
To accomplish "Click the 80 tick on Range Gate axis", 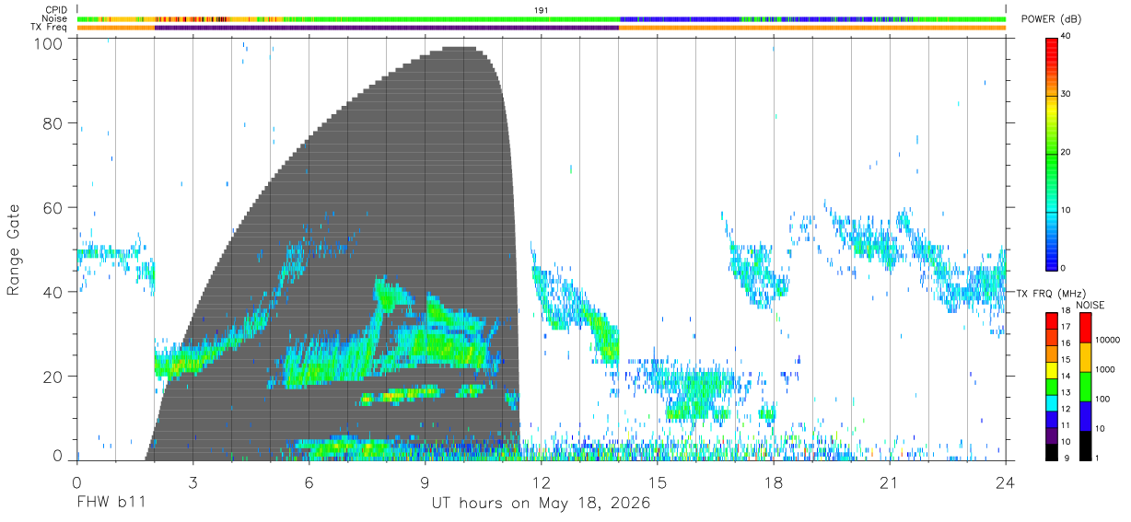I will click(53, 123).
